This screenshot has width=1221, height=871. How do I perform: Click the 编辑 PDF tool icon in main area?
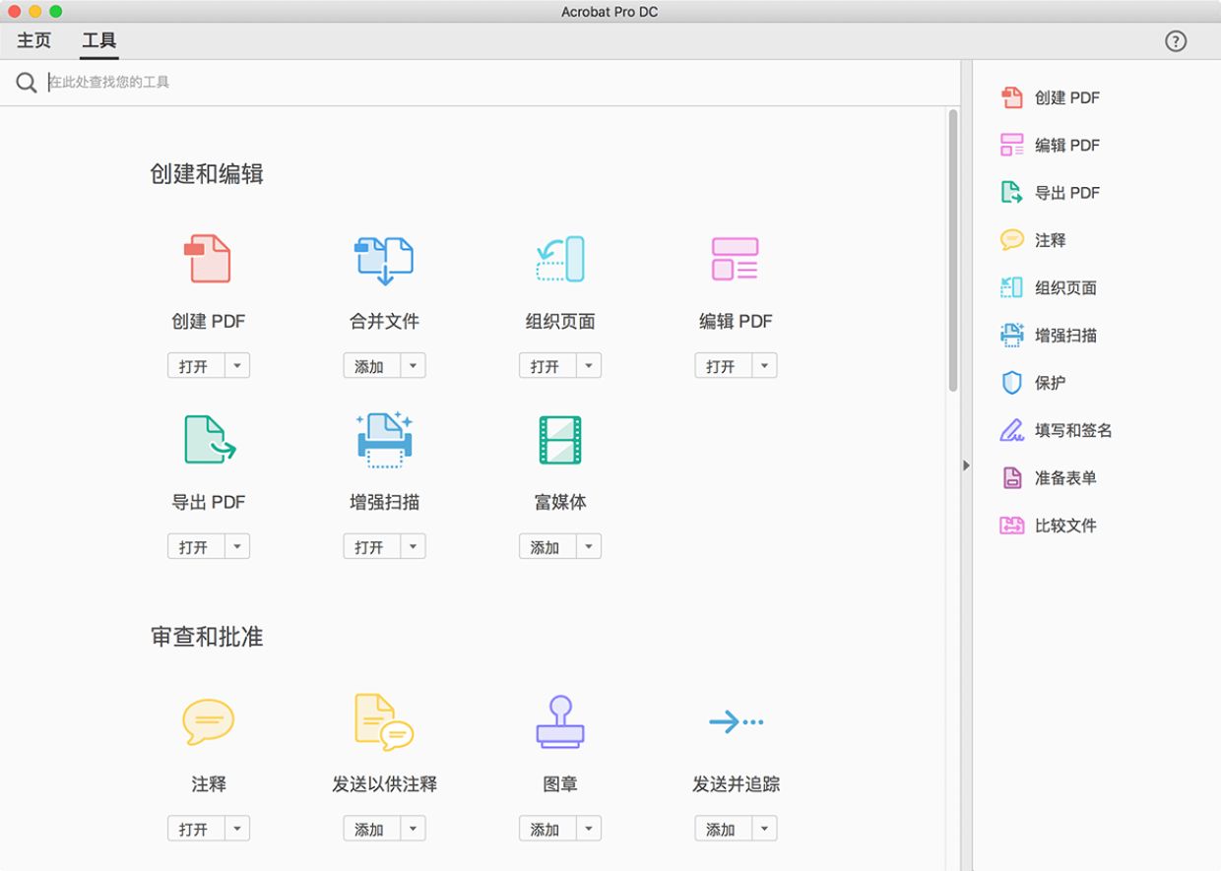coord(736,259)
